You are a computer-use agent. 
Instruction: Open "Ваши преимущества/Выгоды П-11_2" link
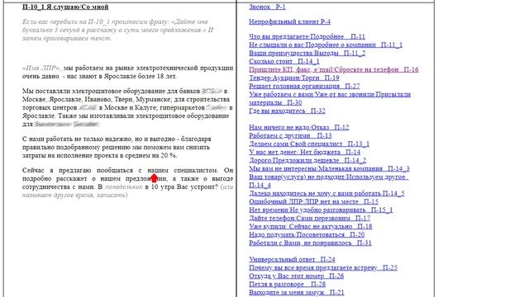click(x=307, y=53)
